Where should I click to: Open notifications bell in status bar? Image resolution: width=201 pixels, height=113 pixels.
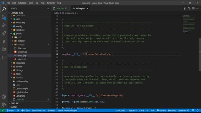coord(198,110)
